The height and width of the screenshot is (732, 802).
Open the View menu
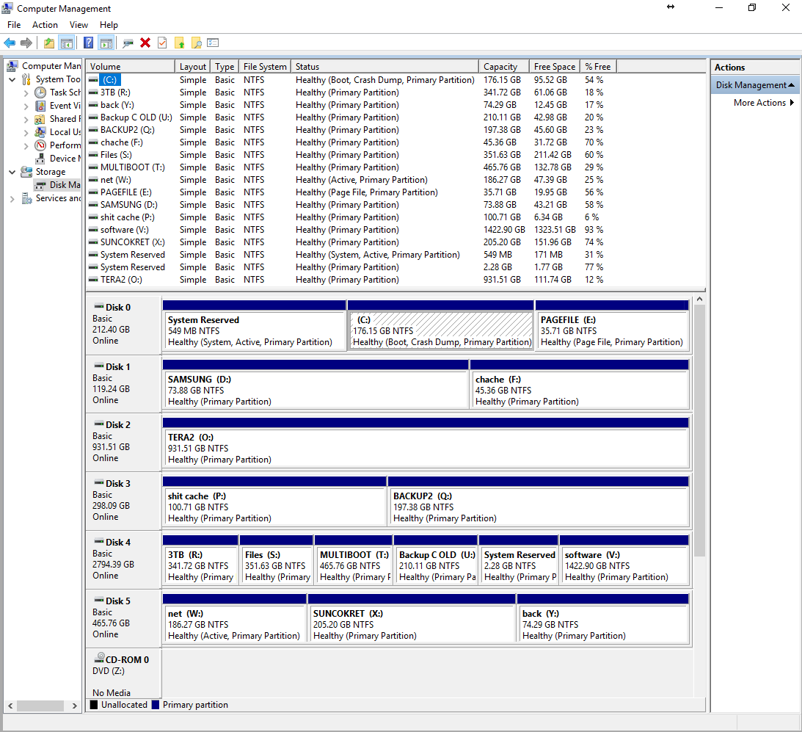(79, 24)
